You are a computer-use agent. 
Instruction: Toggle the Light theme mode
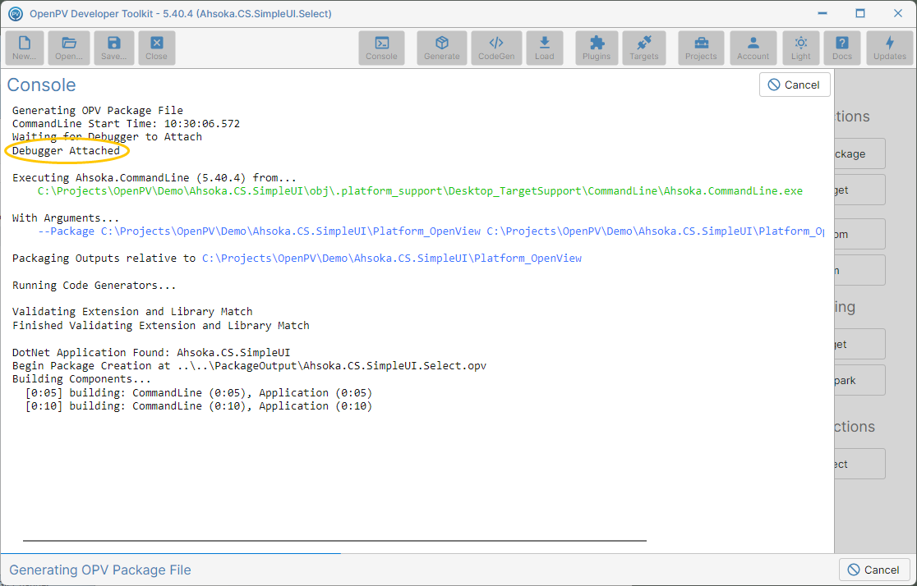click(801, 48)
